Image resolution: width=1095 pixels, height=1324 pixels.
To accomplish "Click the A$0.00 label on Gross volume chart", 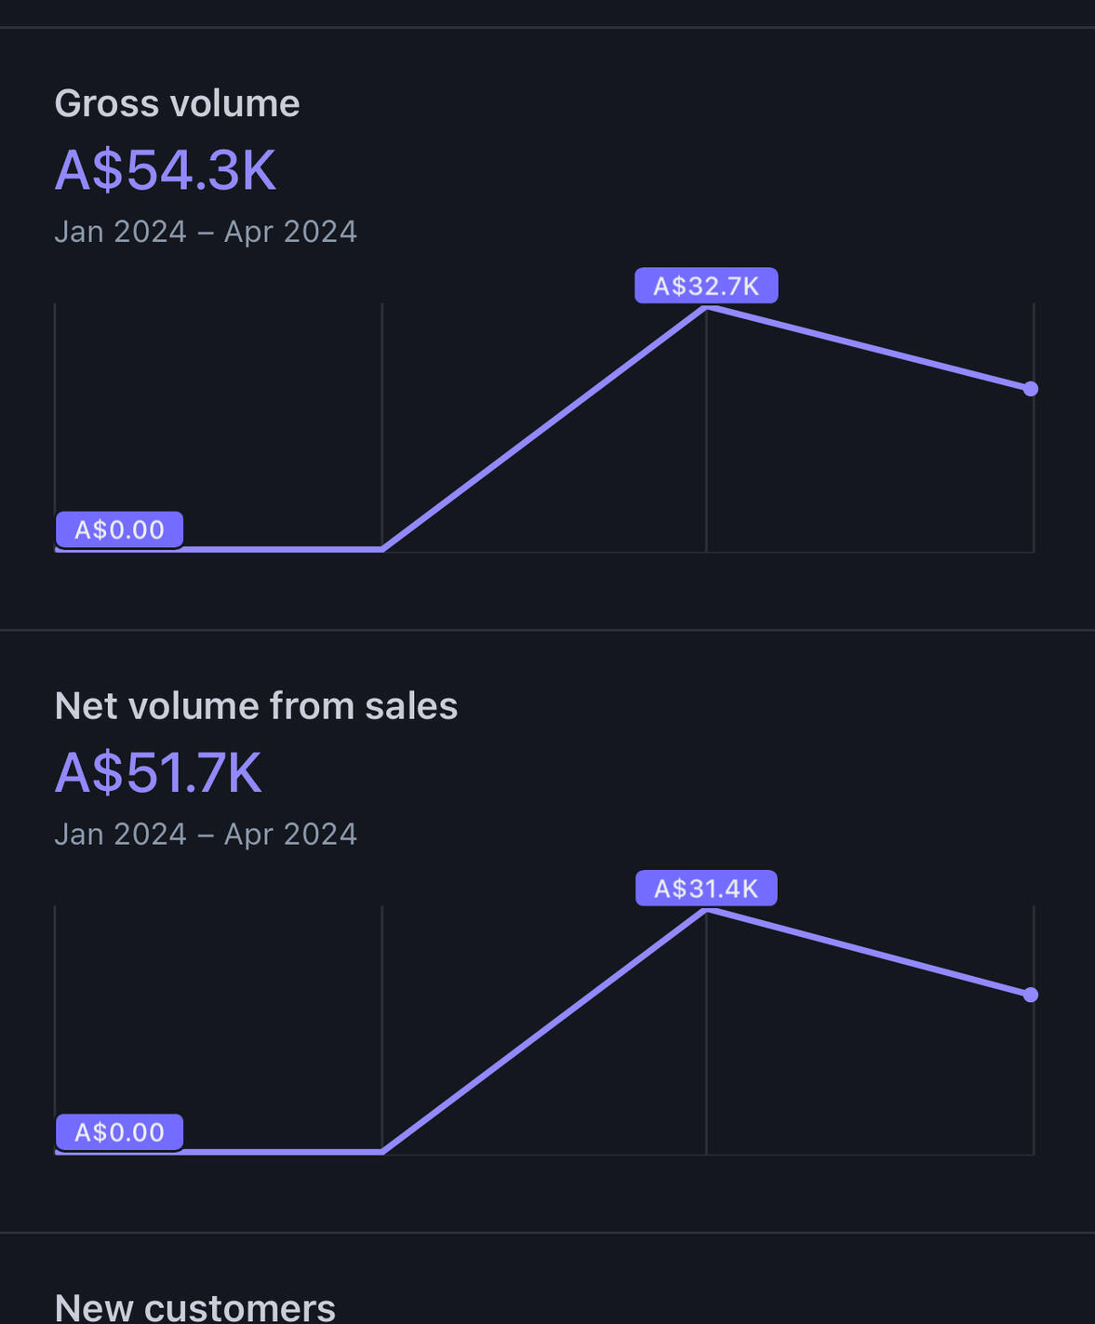I will tap(119, 529).
